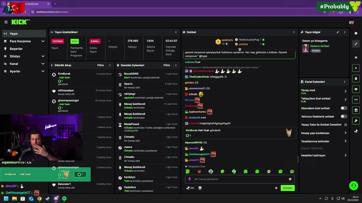Select Yayın in the sidebar
Viewport: 362px width, 203px height.
[x=24, y=34]
